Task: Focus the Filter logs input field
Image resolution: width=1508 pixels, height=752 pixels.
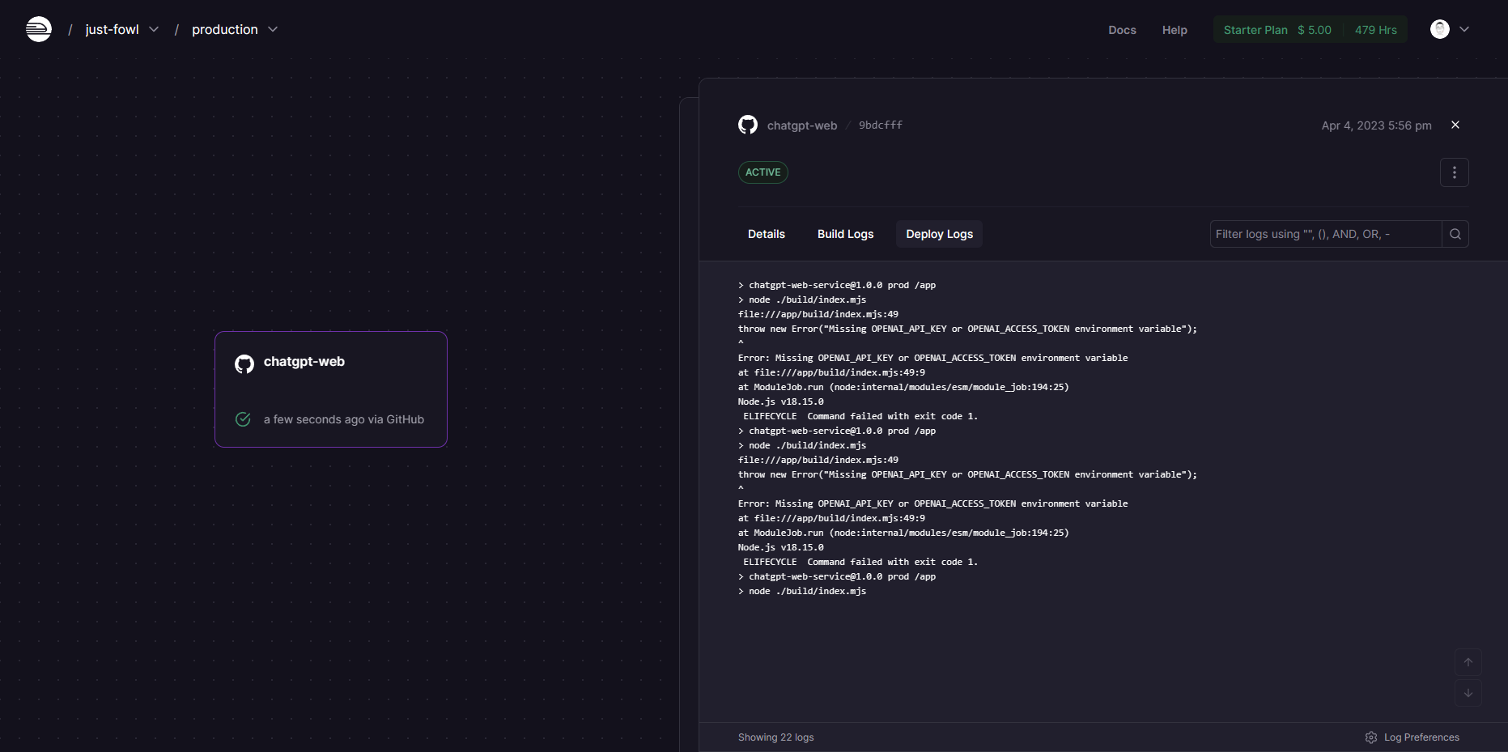Action: [1326, 234]
